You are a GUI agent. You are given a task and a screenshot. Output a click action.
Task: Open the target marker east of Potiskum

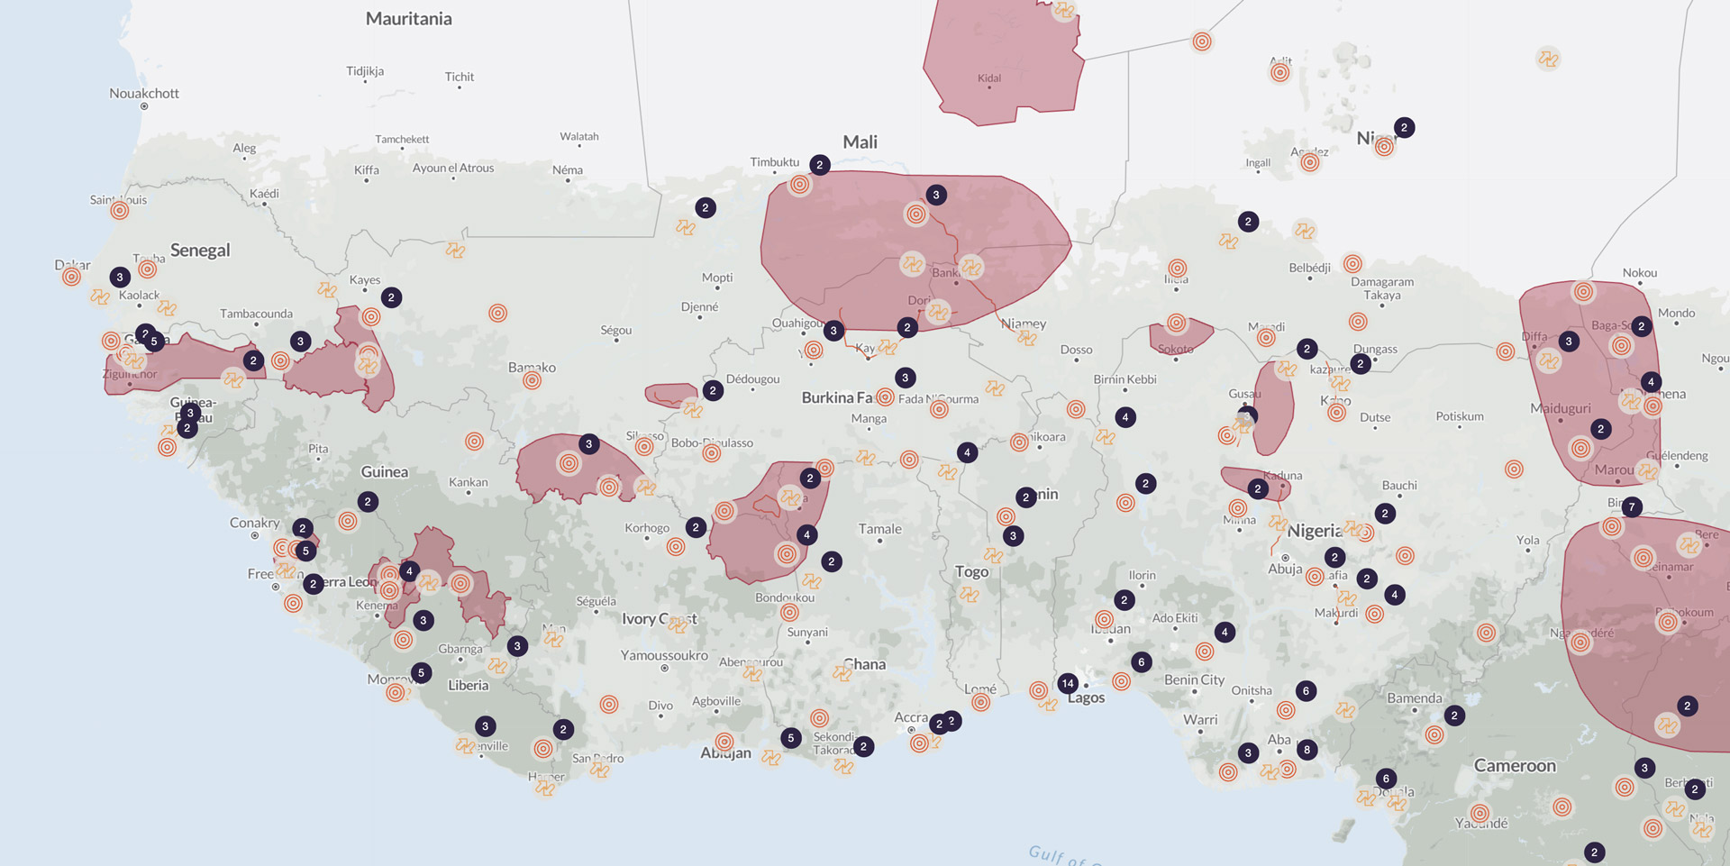tap(1515, 469)
